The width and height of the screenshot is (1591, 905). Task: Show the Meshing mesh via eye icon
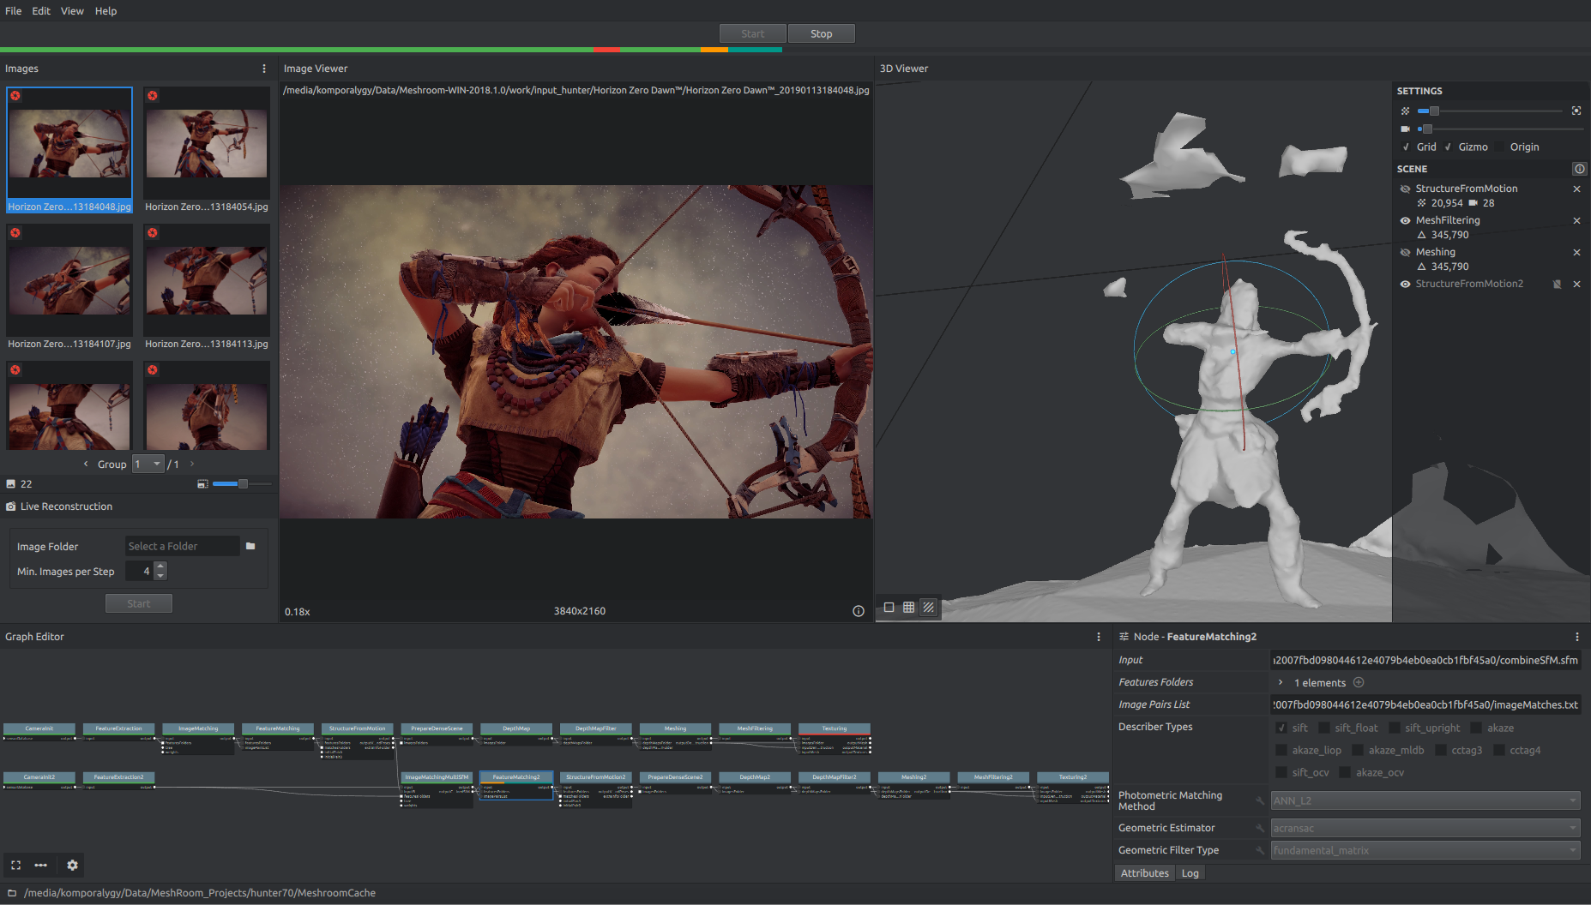click(1405, 252)
